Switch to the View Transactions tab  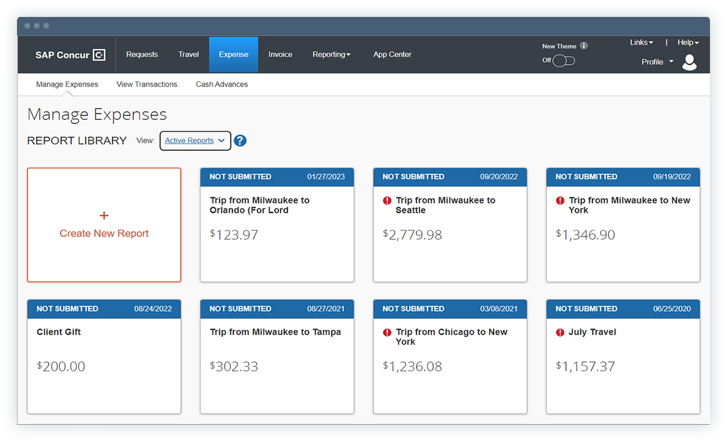pos(147,84)
